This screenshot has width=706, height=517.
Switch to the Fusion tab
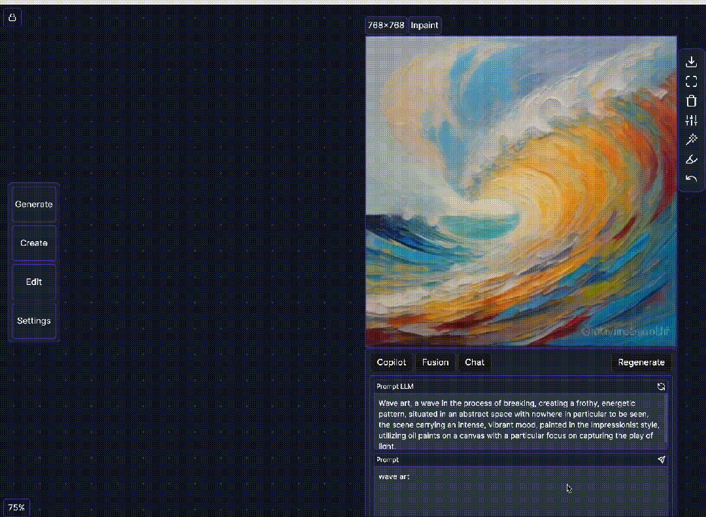[435, 363]
